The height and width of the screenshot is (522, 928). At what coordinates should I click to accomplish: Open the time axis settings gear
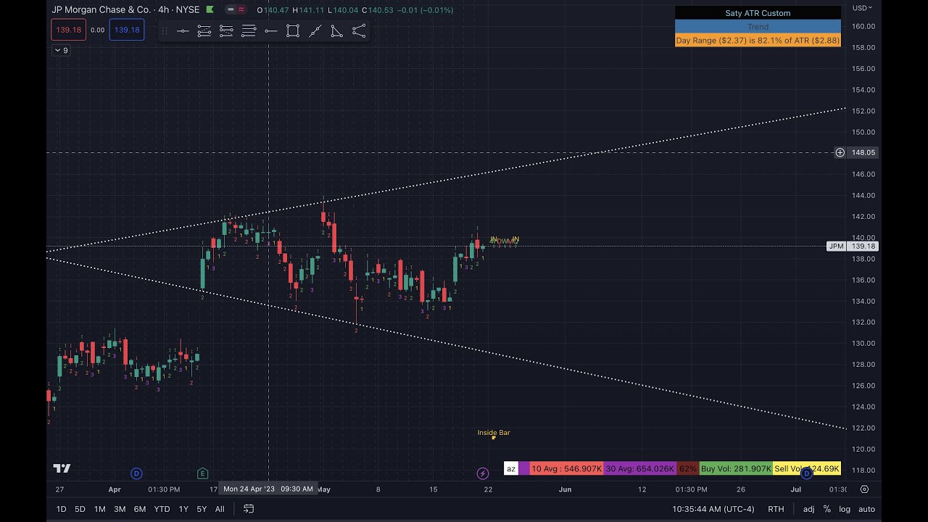point(864,489)
